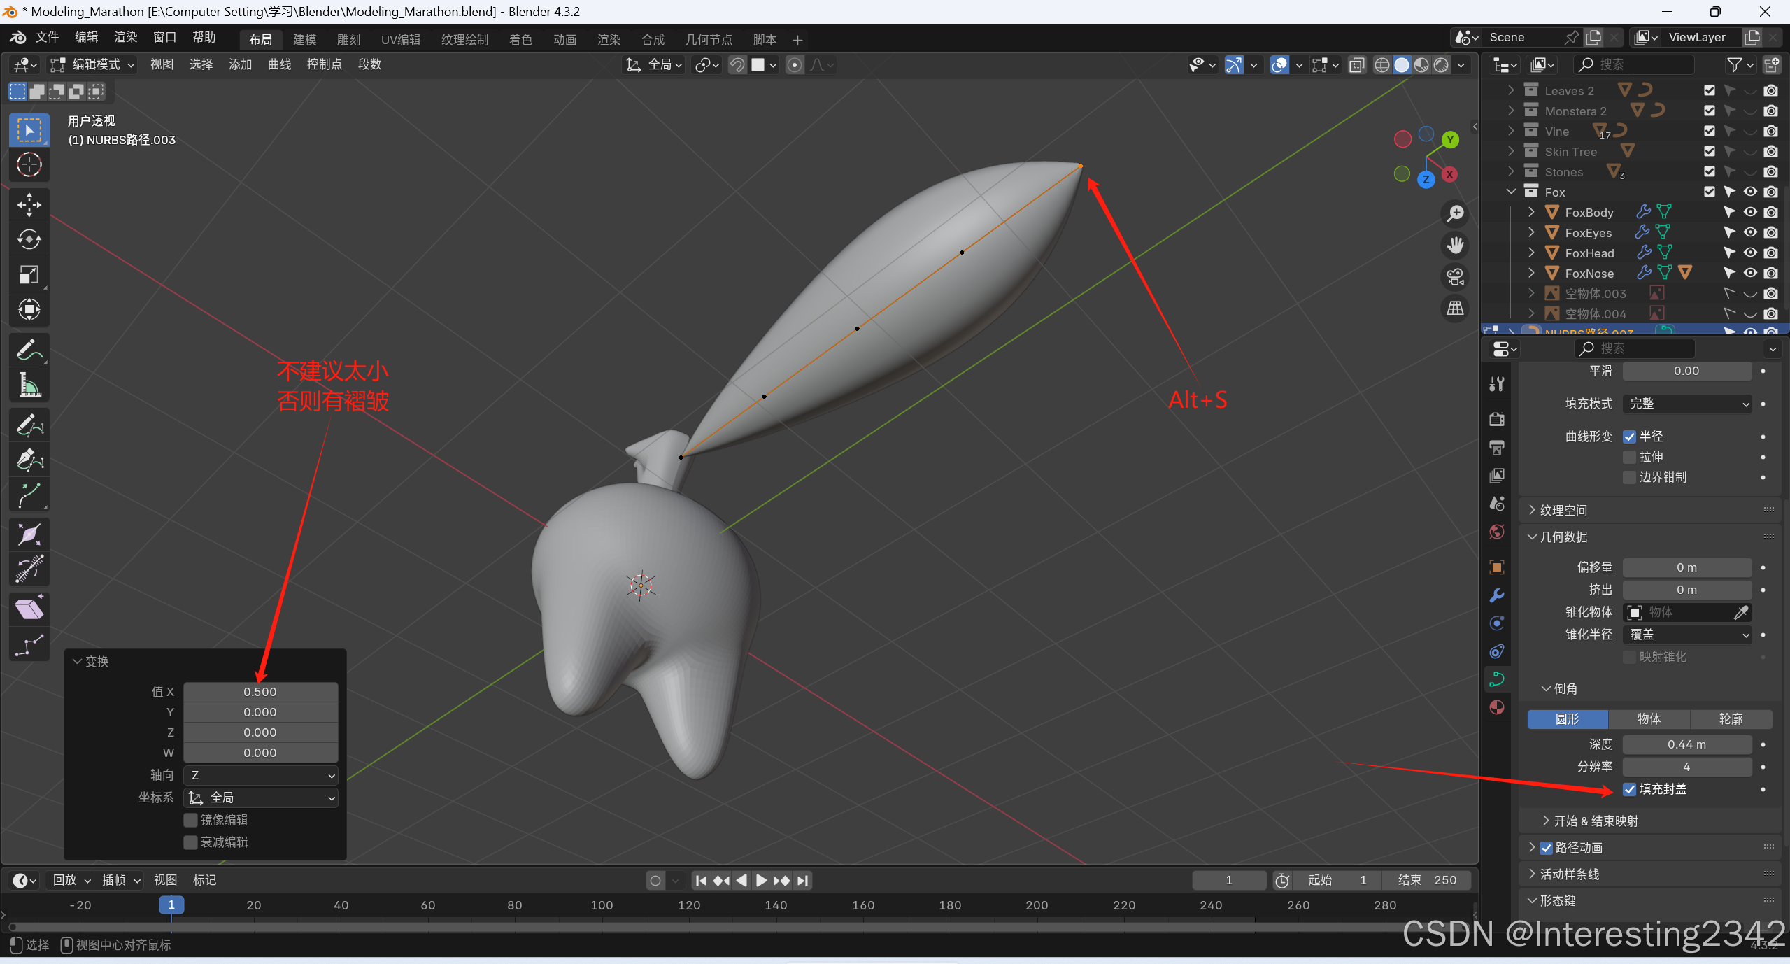Toggle orthographic grid view icon
The width and height of the screenshot is (1790, 964).
[x=1456, y=308]
